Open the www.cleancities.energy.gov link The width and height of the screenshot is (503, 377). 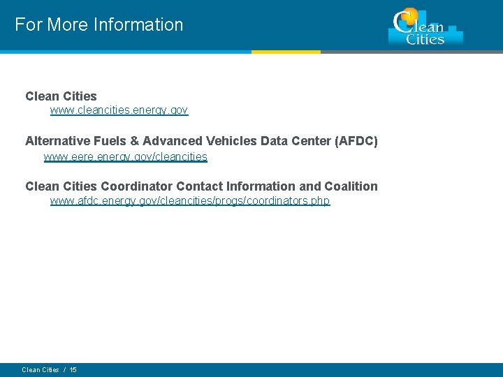(119, 110)
